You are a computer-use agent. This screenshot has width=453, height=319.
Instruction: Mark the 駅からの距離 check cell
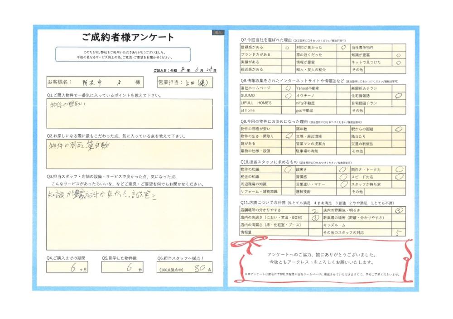click(399, 129)
